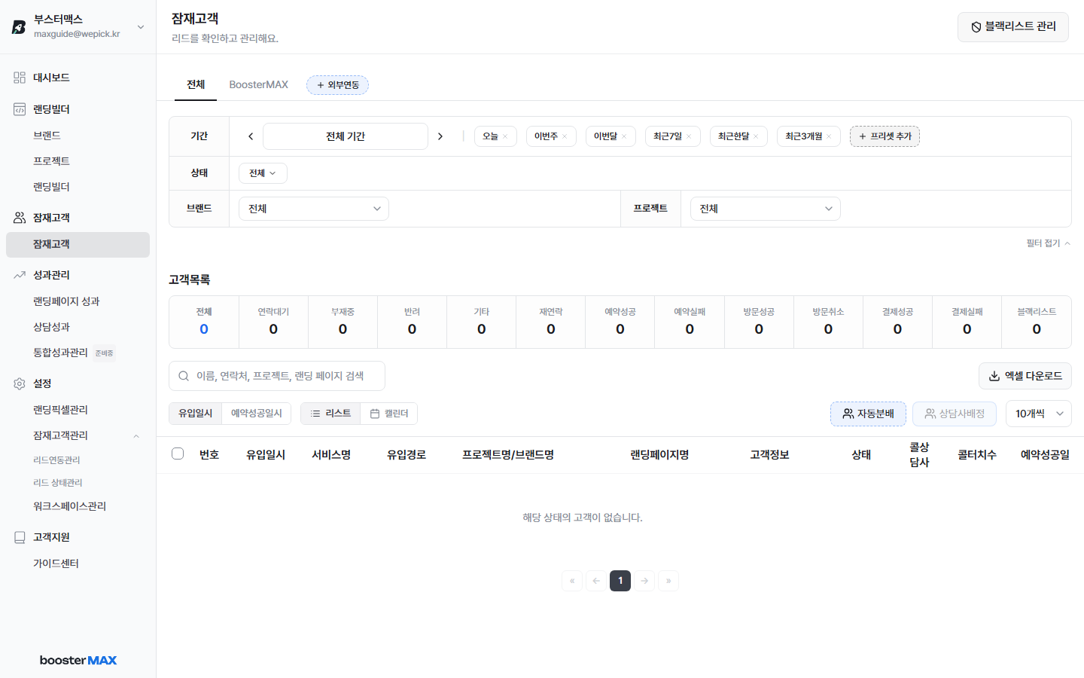This screenshot has width=1084, height=678.
Task: Open 브랜드 in the sidebar
Action: point(47,136)
